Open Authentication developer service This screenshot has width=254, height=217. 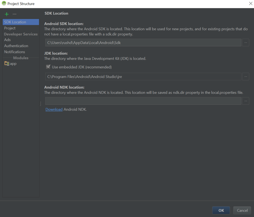(x=16, y=46)
